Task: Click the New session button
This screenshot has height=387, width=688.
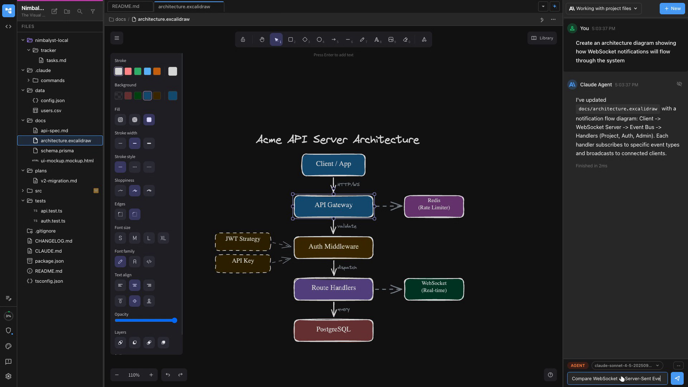Action: coord(672,8)
